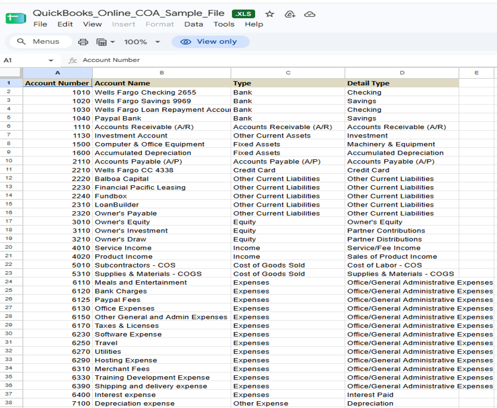Click the Google Sheets home logo
Image resolution: width=497 pixels, height=408 pixels.
point(16,18)
